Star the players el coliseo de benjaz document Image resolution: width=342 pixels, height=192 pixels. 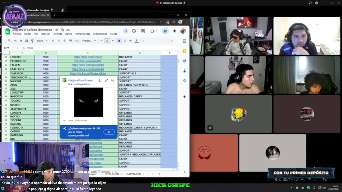(57, 30)
